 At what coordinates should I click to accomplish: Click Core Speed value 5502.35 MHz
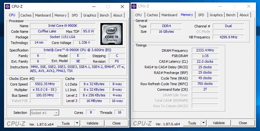pyautogui.click(x=45, y=84)
